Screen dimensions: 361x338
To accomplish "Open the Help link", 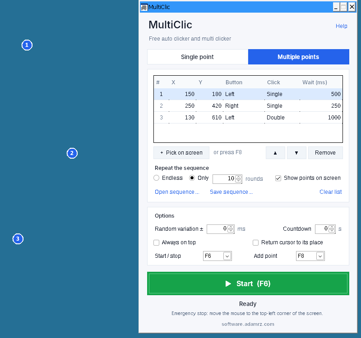I will click(x=342, y=26).
